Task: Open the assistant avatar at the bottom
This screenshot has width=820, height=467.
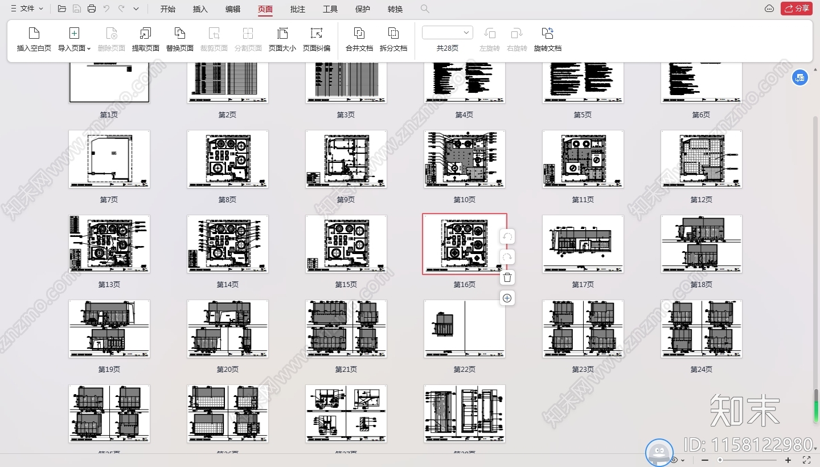Action: (x=659, y=452)
